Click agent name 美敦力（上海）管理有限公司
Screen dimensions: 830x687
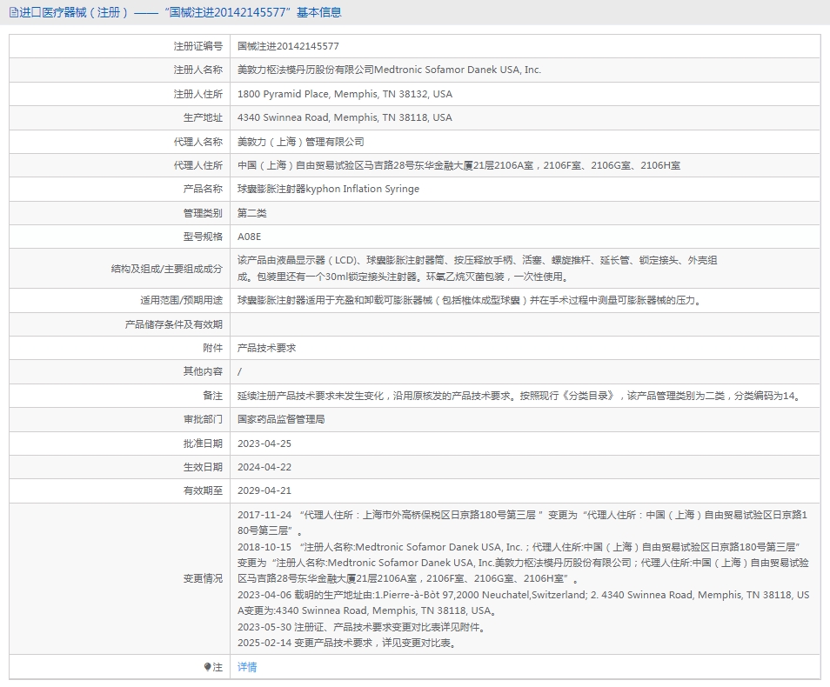click(x=301, y=142)
